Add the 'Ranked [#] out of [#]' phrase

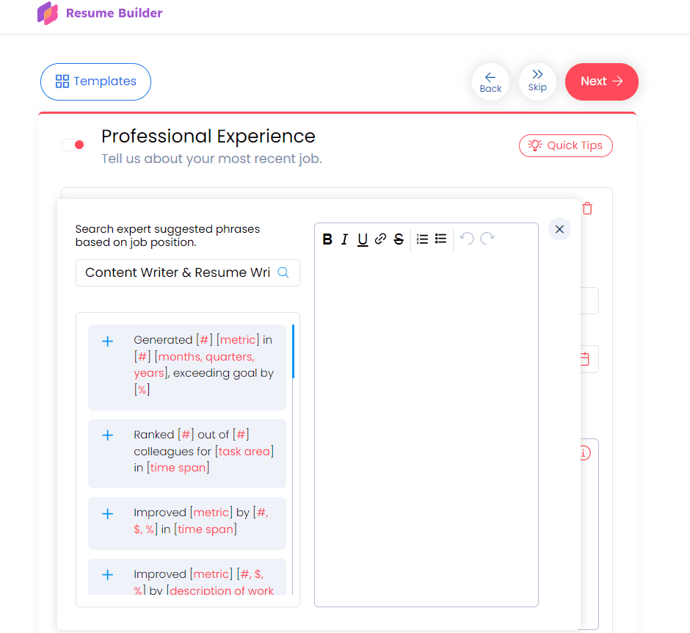pos(108,435)
